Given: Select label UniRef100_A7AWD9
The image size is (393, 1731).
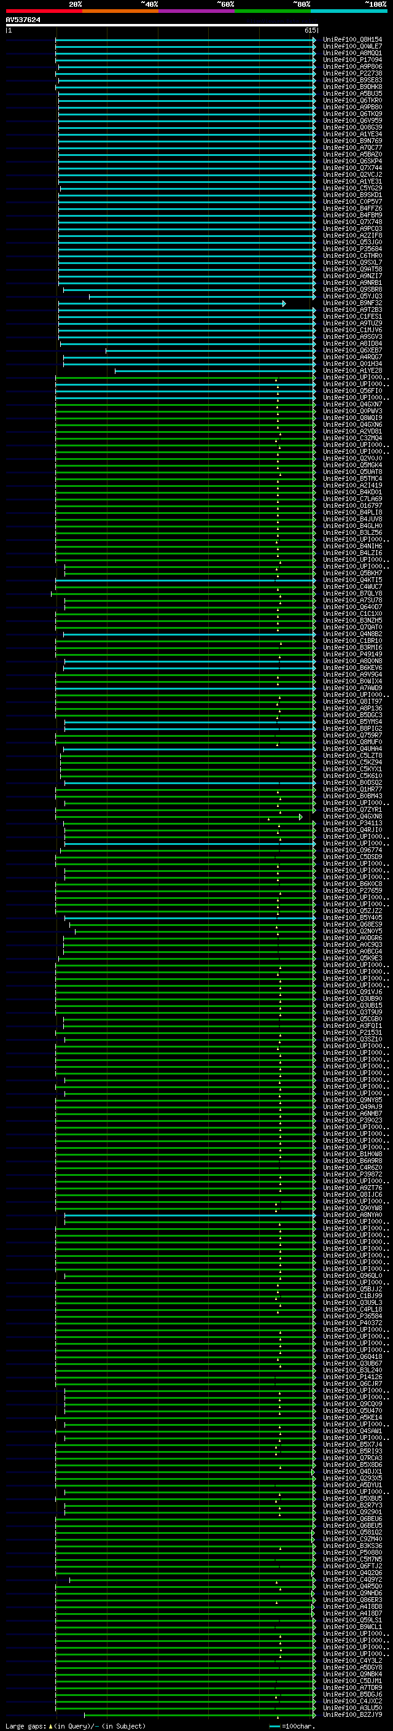Looking at the screenshot, I should click(x=352, y=688).
